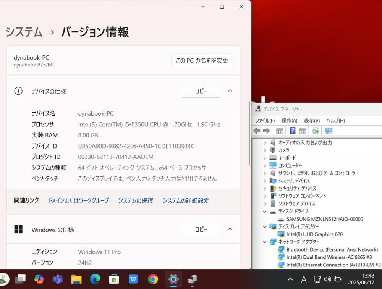
Task: Copy Windows specs with the コピー button
Action: tap(201, 229)
